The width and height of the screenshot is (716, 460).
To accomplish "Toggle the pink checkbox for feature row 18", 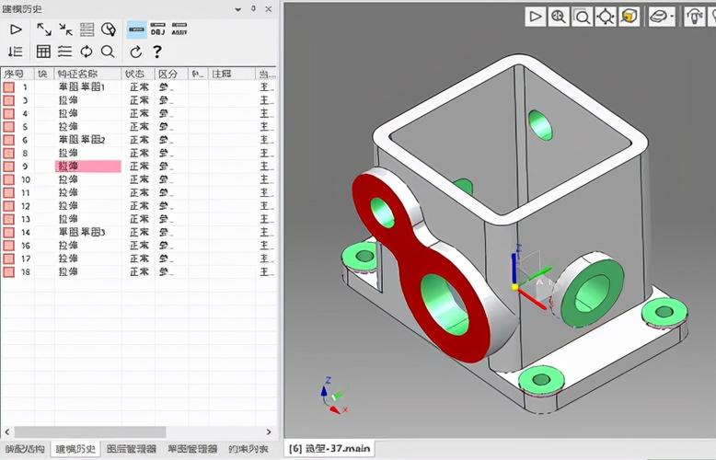I will [x=8, y=272].
